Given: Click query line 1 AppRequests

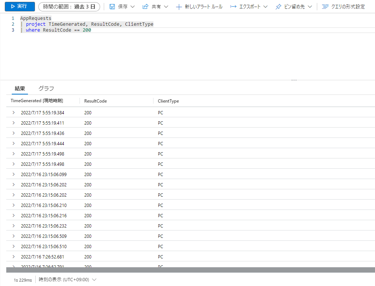Looking at the screenshot, I should click(36, 18).
